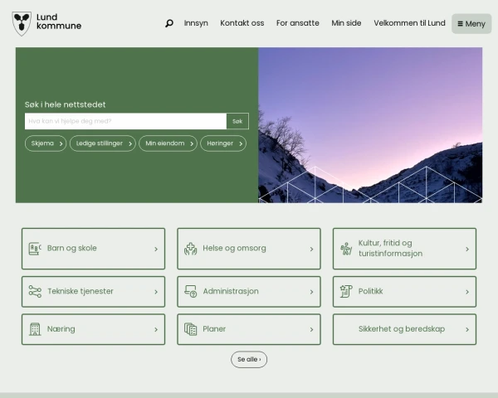Click the Administrasjon icon

click(190, 292)
